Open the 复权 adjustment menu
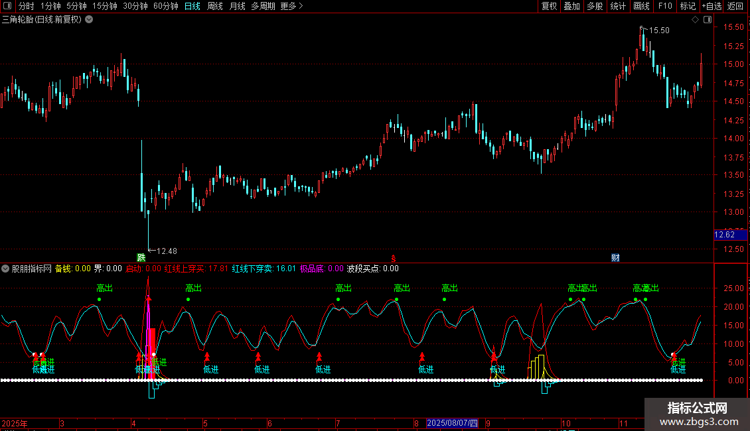 click(x=549, y=6)
